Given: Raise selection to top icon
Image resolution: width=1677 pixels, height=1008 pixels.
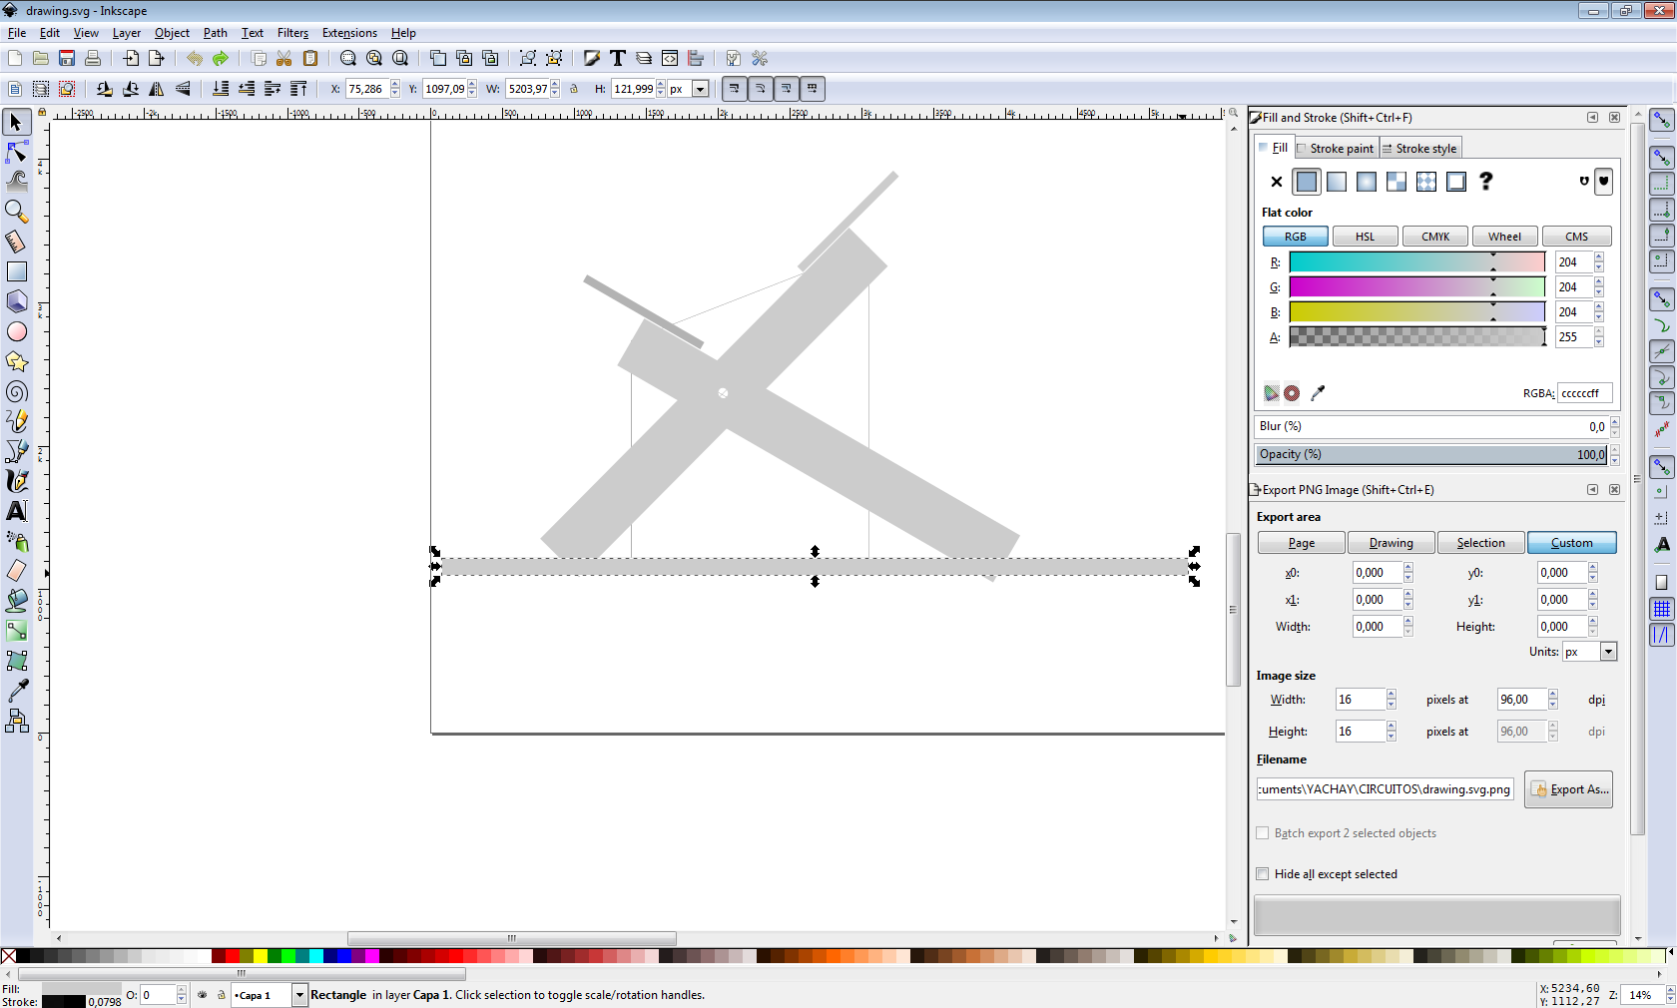Looking at the screenshot, I should (298, 89).
